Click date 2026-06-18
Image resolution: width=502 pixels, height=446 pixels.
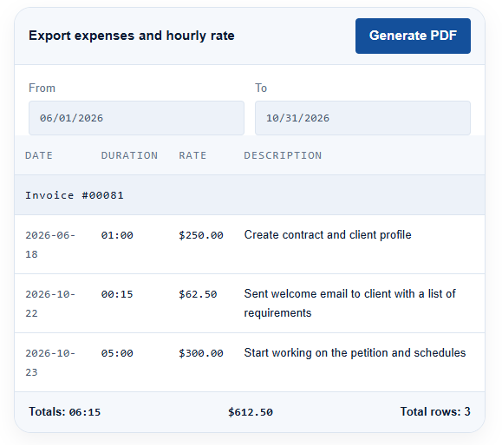click(50, 245)
